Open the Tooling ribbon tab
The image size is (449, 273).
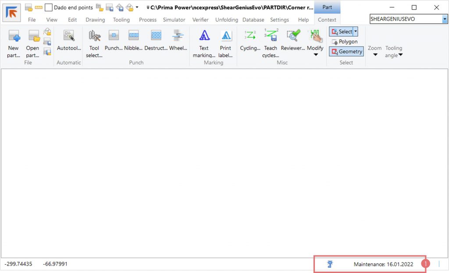pos(121,20)
